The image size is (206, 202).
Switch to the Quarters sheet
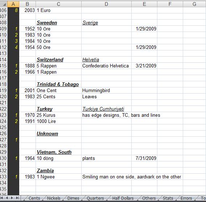pos(95,198)
